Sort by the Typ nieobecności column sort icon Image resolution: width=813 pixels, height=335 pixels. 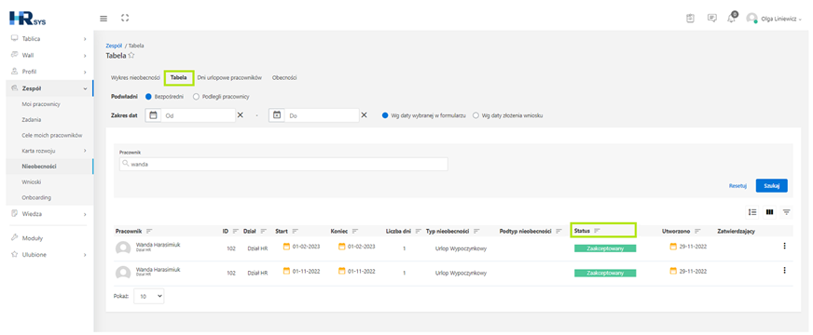point(476,231)
